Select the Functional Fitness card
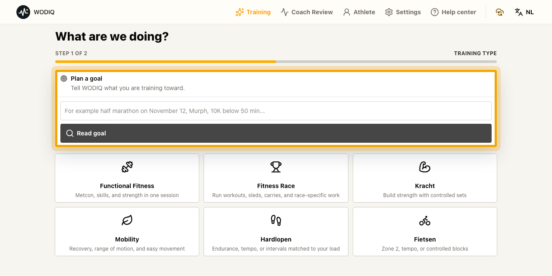 click(x=127, y=178)
